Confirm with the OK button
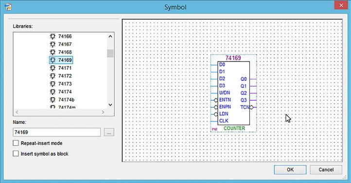This screenshot has height=183, width=351. (290, 169)
